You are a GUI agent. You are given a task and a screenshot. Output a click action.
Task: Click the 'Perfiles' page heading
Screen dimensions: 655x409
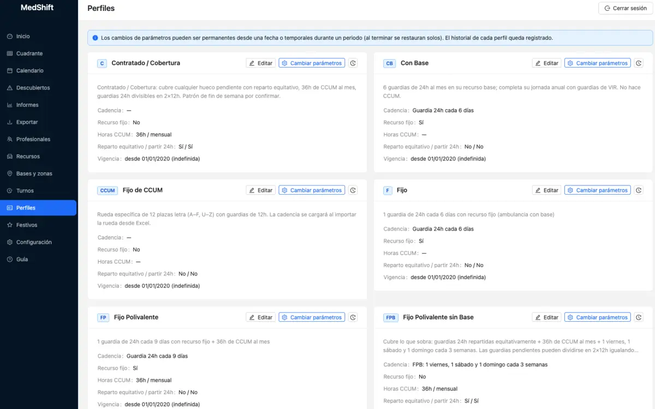[101, 9]
